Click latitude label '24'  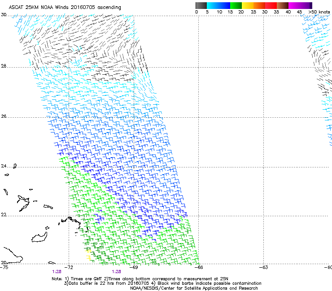pos(4,166)
